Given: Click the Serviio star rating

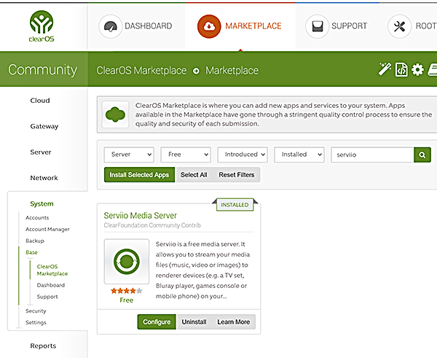Looking at the screenshot, I should tap(127, 291).
